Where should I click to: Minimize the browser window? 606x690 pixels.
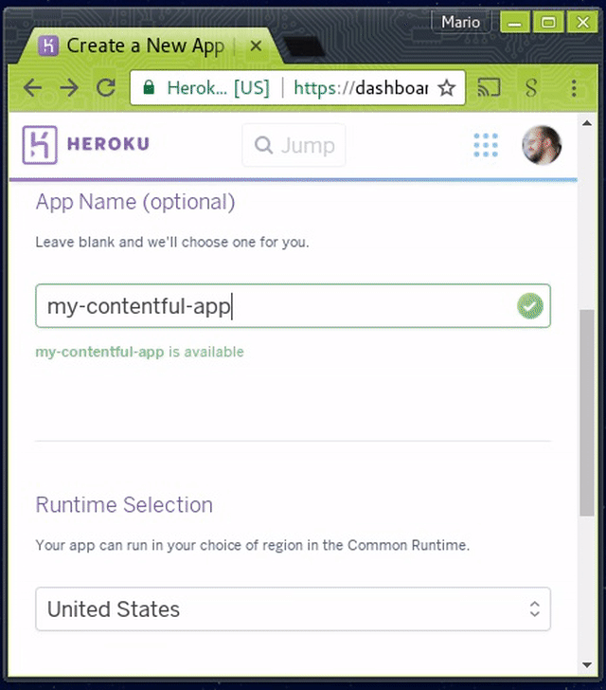(x=514, y=22)
